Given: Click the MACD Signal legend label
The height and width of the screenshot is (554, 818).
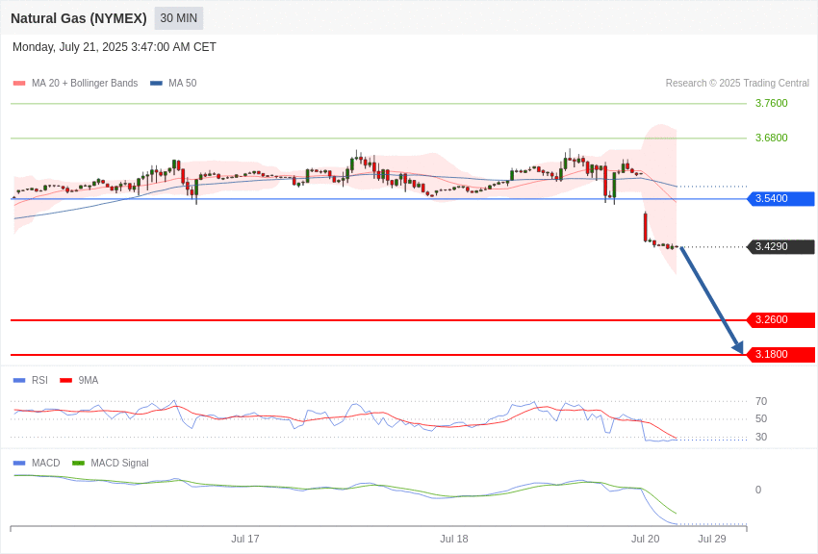Looking at the screenshot, I should point(119,463).
